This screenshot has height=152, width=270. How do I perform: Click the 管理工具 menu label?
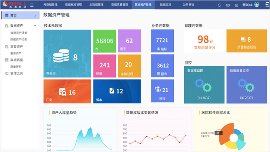(x=17, y=73)
